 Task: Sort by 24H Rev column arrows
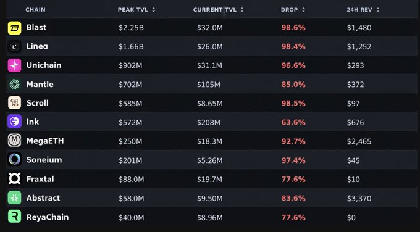click(377, 10)
